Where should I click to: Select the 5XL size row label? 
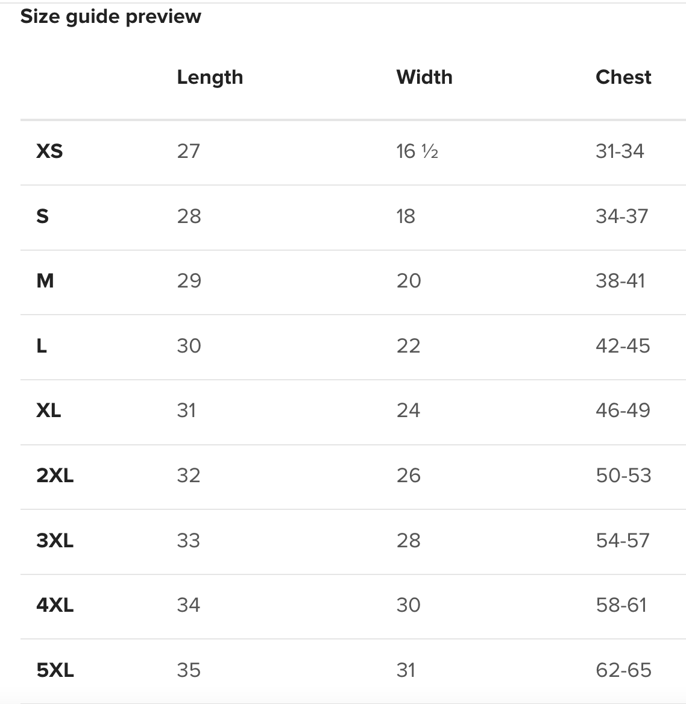click(55, 670)
